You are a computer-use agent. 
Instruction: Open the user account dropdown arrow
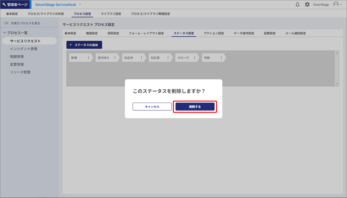[x=341, y=5]
